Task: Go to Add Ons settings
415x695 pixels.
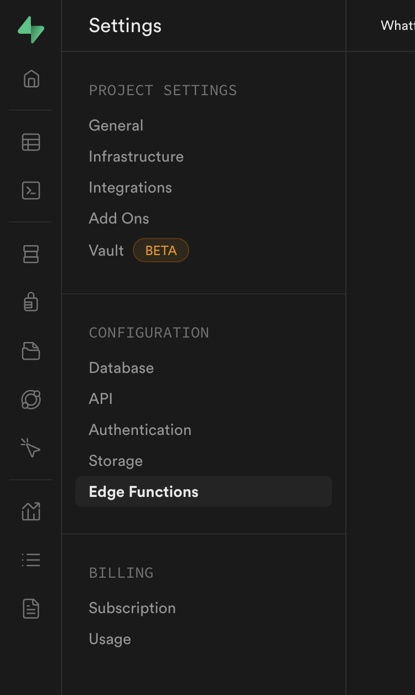Action: pos(119,219)
